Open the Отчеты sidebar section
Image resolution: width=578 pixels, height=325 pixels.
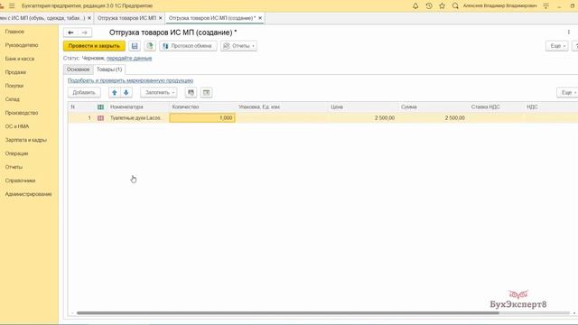[14, 167]
